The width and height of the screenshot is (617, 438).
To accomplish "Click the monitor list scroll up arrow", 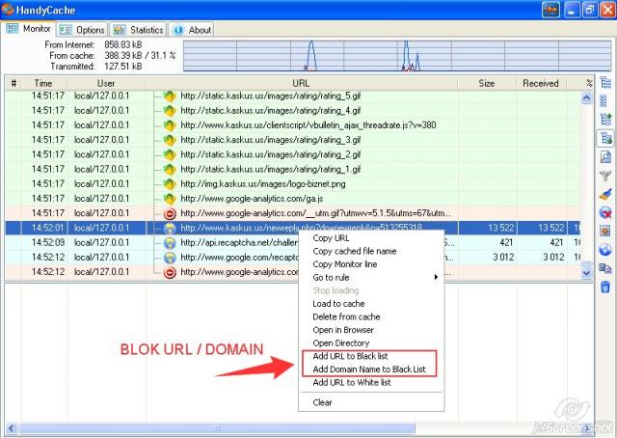I will click(x=586, y=97).
